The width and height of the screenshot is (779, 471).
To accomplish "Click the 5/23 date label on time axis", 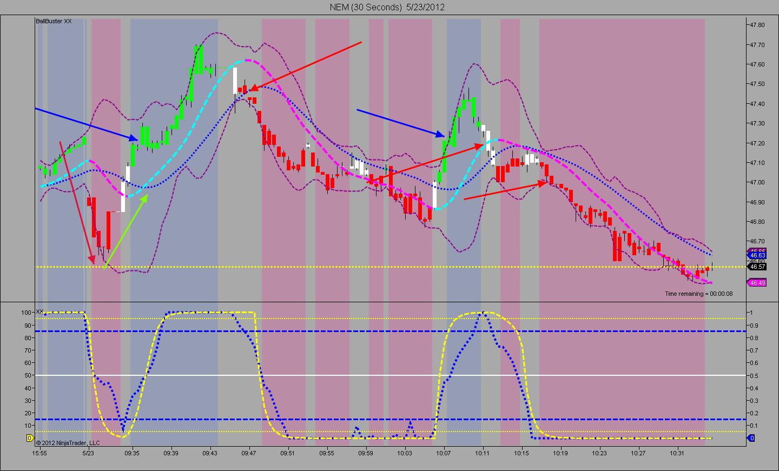I will (88, 453).
